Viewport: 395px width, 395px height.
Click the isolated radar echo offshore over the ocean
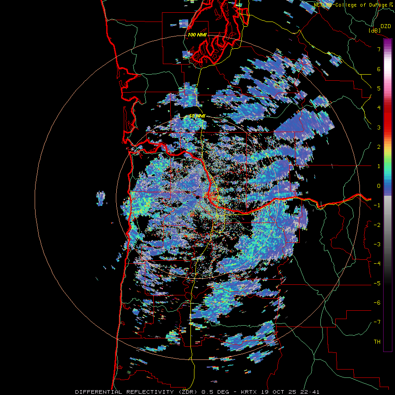point(101,198)
